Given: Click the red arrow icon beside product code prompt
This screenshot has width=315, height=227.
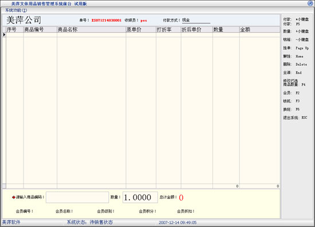Looking at the screenshot, I should [x=14, y=197].
